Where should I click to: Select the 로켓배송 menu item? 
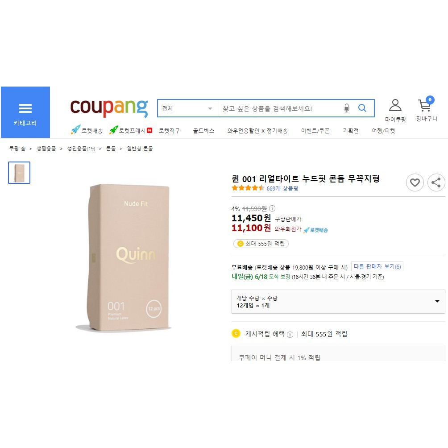87,131
